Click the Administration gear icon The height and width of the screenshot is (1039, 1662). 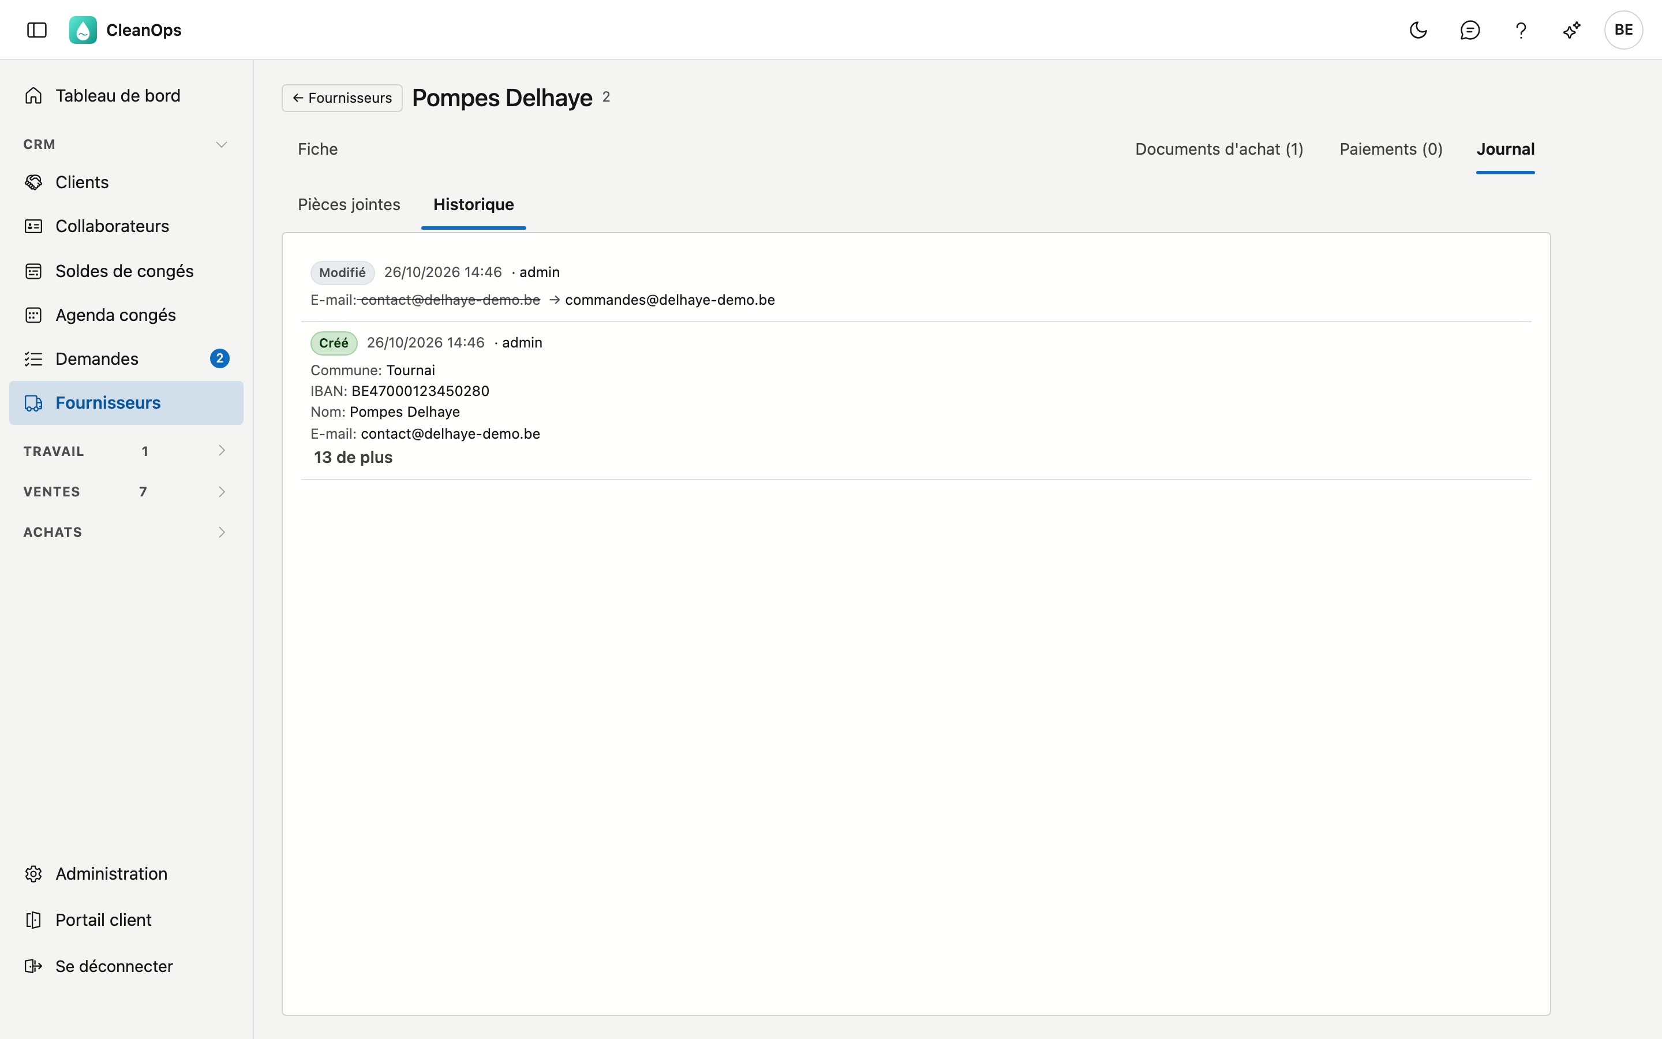coord(33,873)
